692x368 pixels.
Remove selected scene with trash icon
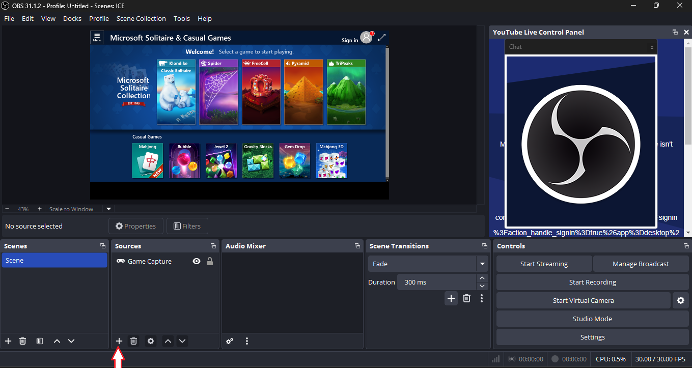23,341
